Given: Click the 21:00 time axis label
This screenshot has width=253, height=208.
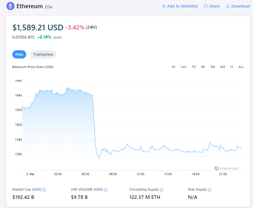Looking at the screenshot, I should click(223, 174).
